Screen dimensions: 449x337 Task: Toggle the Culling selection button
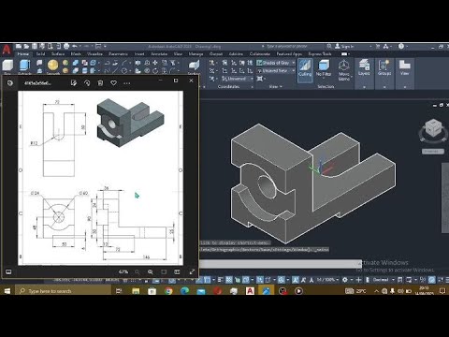pyautogui.click(x=305, y=70)
